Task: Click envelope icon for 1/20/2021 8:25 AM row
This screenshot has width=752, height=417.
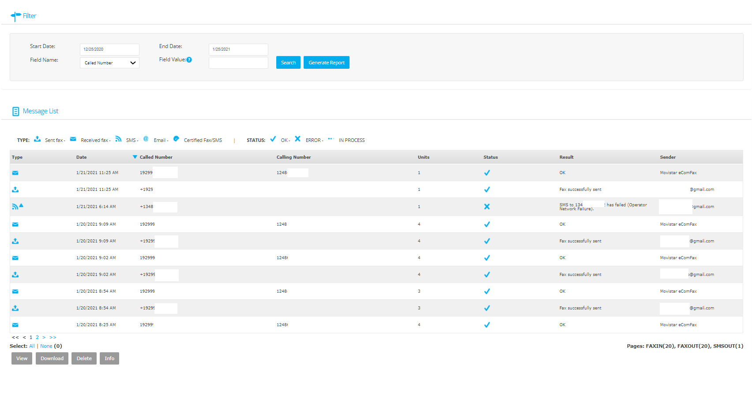Action: [15, 325]
